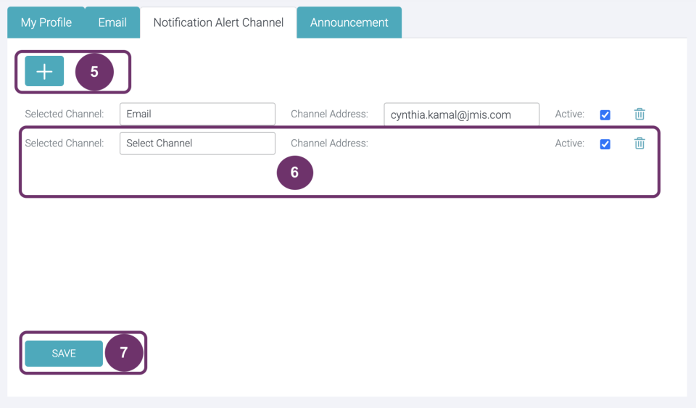
Task: Click the purple step 6 marker
Action: (295, 172)
